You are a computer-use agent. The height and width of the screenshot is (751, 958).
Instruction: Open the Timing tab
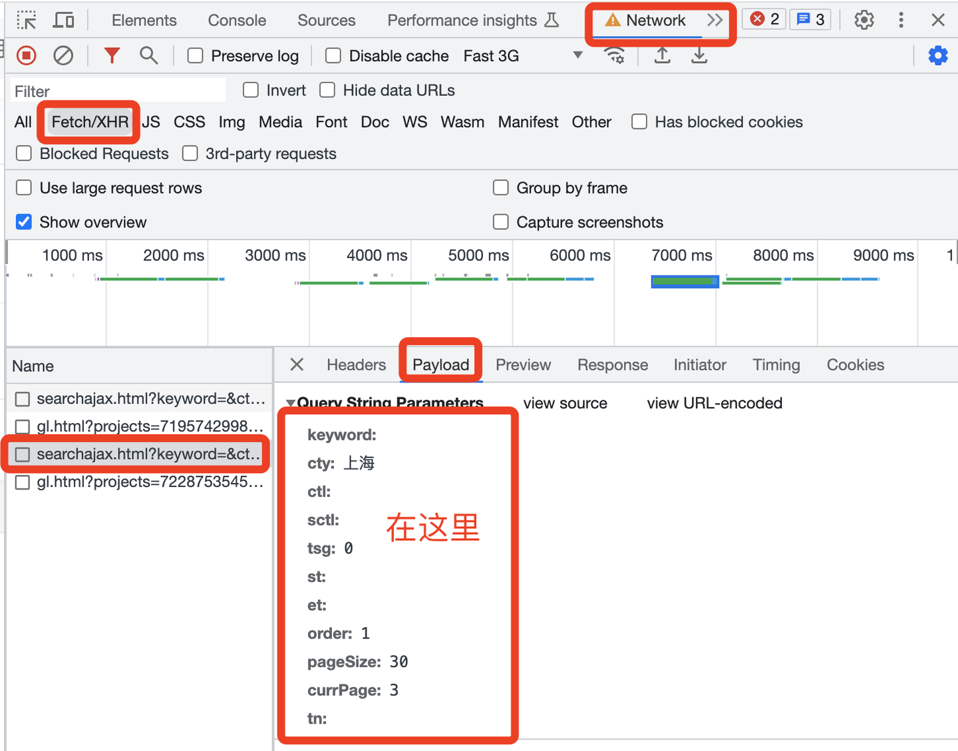coord(776,365)
